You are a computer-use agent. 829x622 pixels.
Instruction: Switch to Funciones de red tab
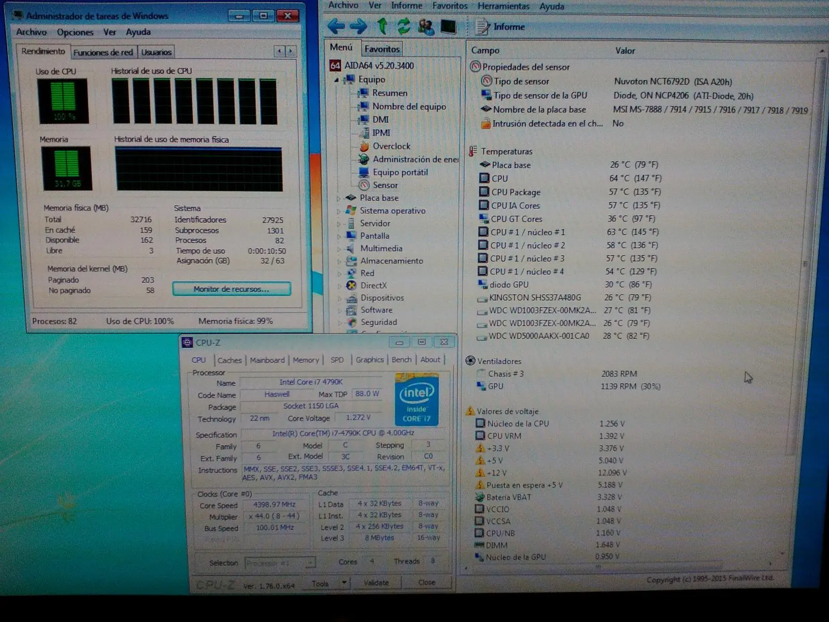pos(103,52)
